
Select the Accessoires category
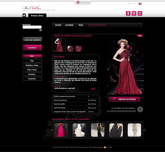coord(32,79)
